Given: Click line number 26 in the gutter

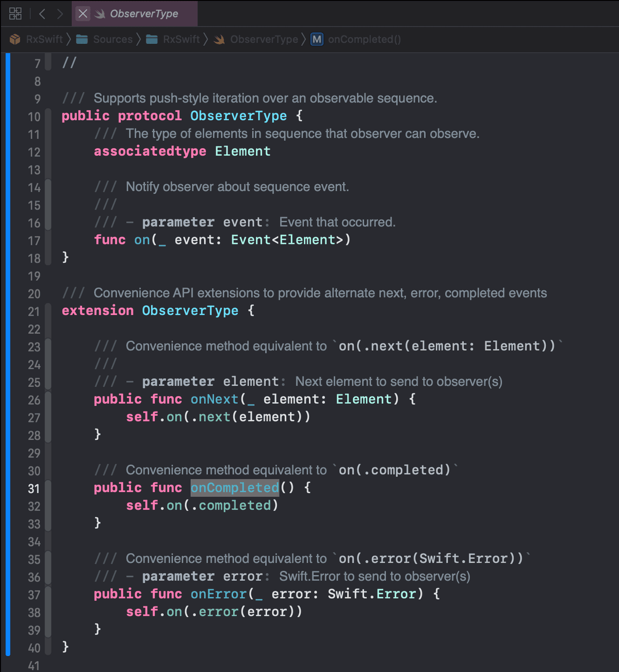Looking at the screenshot, I should 34,400.
